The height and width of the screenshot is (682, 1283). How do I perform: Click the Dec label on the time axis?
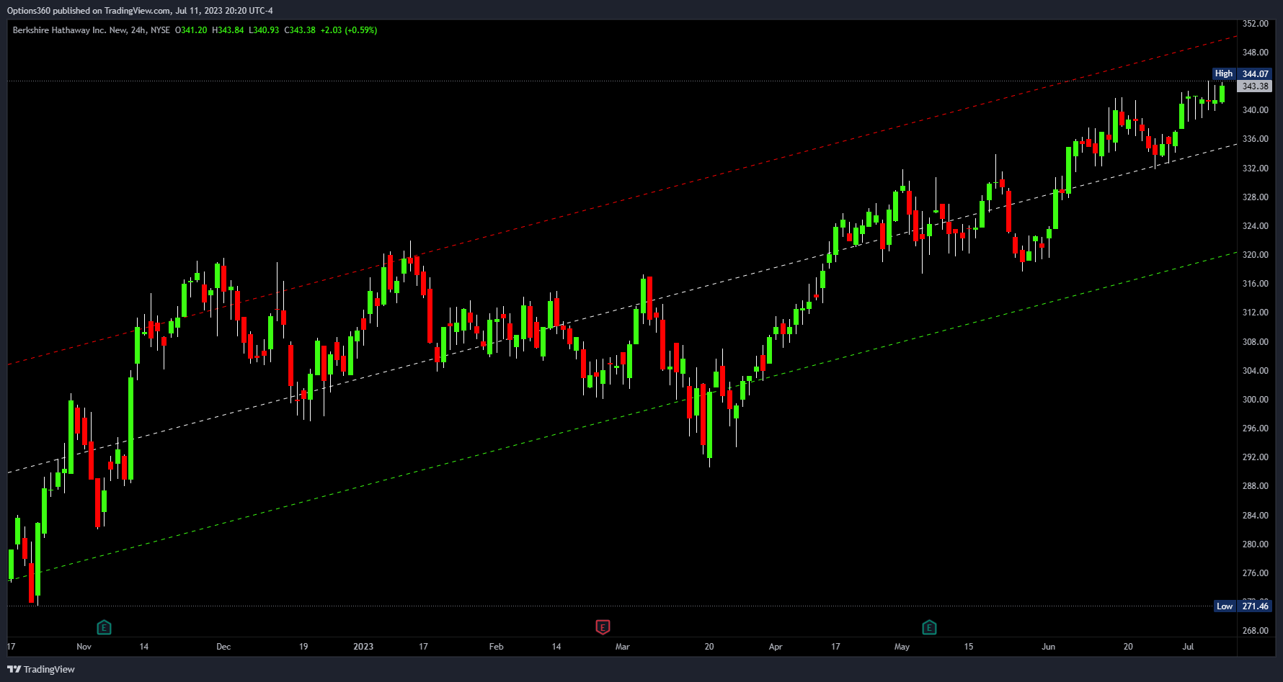(223, 647)
